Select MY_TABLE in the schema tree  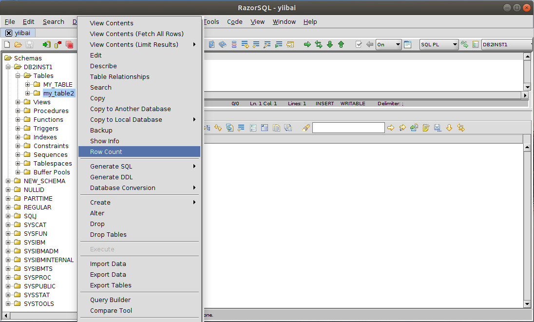point(57,84)
